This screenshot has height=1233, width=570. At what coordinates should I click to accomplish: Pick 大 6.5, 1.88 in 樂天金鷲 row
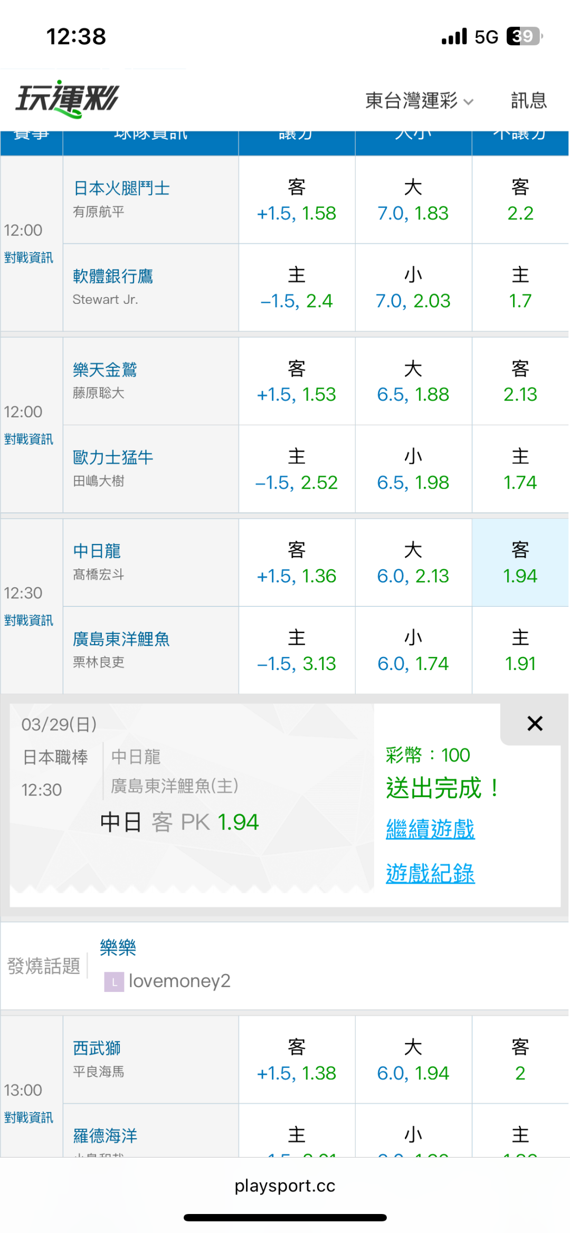pos(413,381)
